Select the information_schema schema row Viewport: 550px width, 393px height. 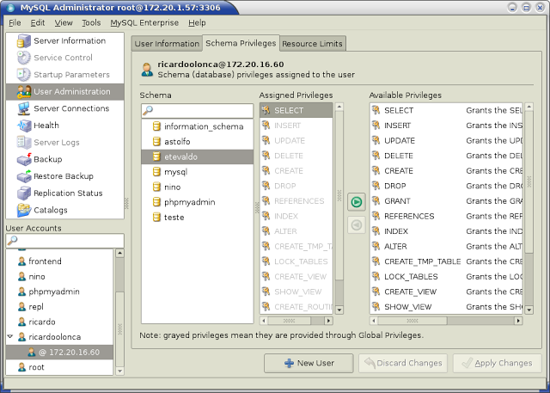pos(197,126)
